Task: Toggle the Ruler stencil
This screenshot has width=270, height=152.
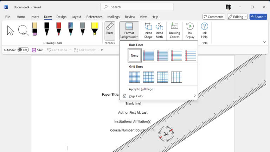Action: [x=110, y=31]
